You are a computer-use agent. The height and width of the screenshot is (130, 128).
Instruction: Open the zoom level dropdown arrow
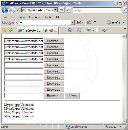[120, 127]
